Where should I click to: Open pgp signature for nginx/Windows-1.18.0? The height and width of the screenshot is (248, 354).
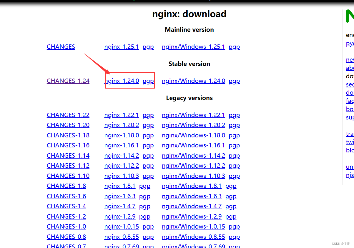click(234, 135)
